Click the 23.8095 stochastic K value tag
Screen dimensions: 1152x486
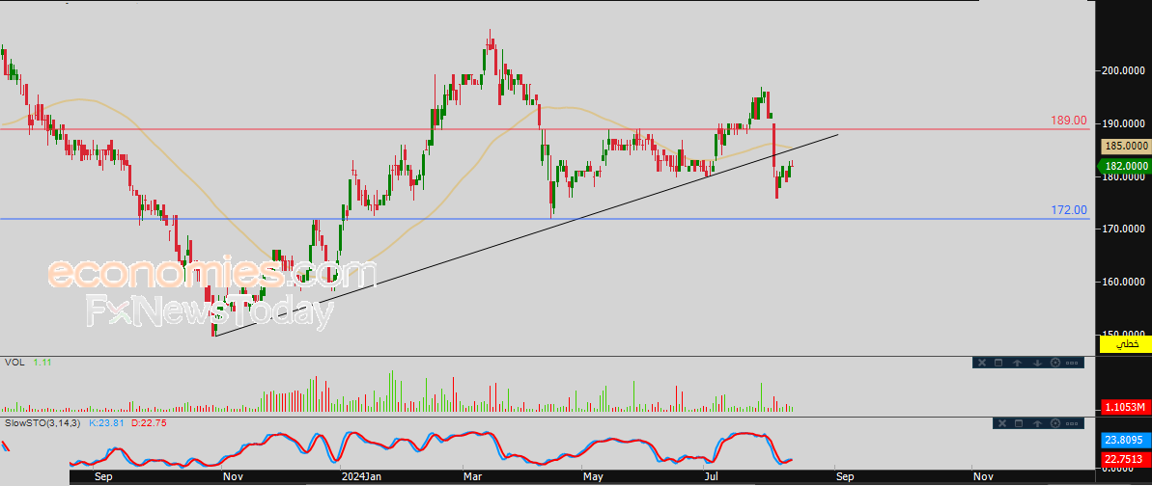point(1125,442)
